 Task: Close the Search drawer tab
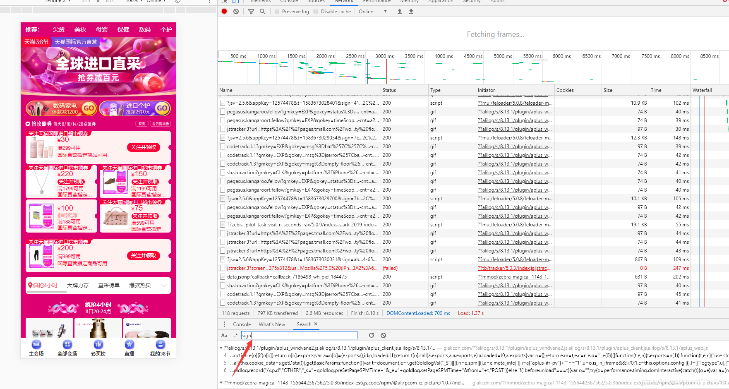pyautogui.click(x=316, y=324)
